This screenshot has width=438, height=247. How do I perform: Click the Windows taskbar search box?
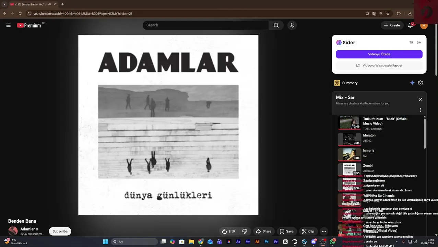coord(134,242)
